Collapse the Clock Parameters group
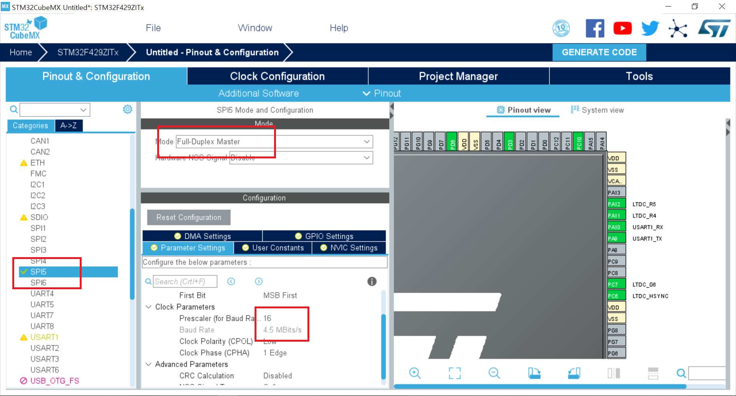This screenshot has height=396, width=736. (x=148, y=307)
